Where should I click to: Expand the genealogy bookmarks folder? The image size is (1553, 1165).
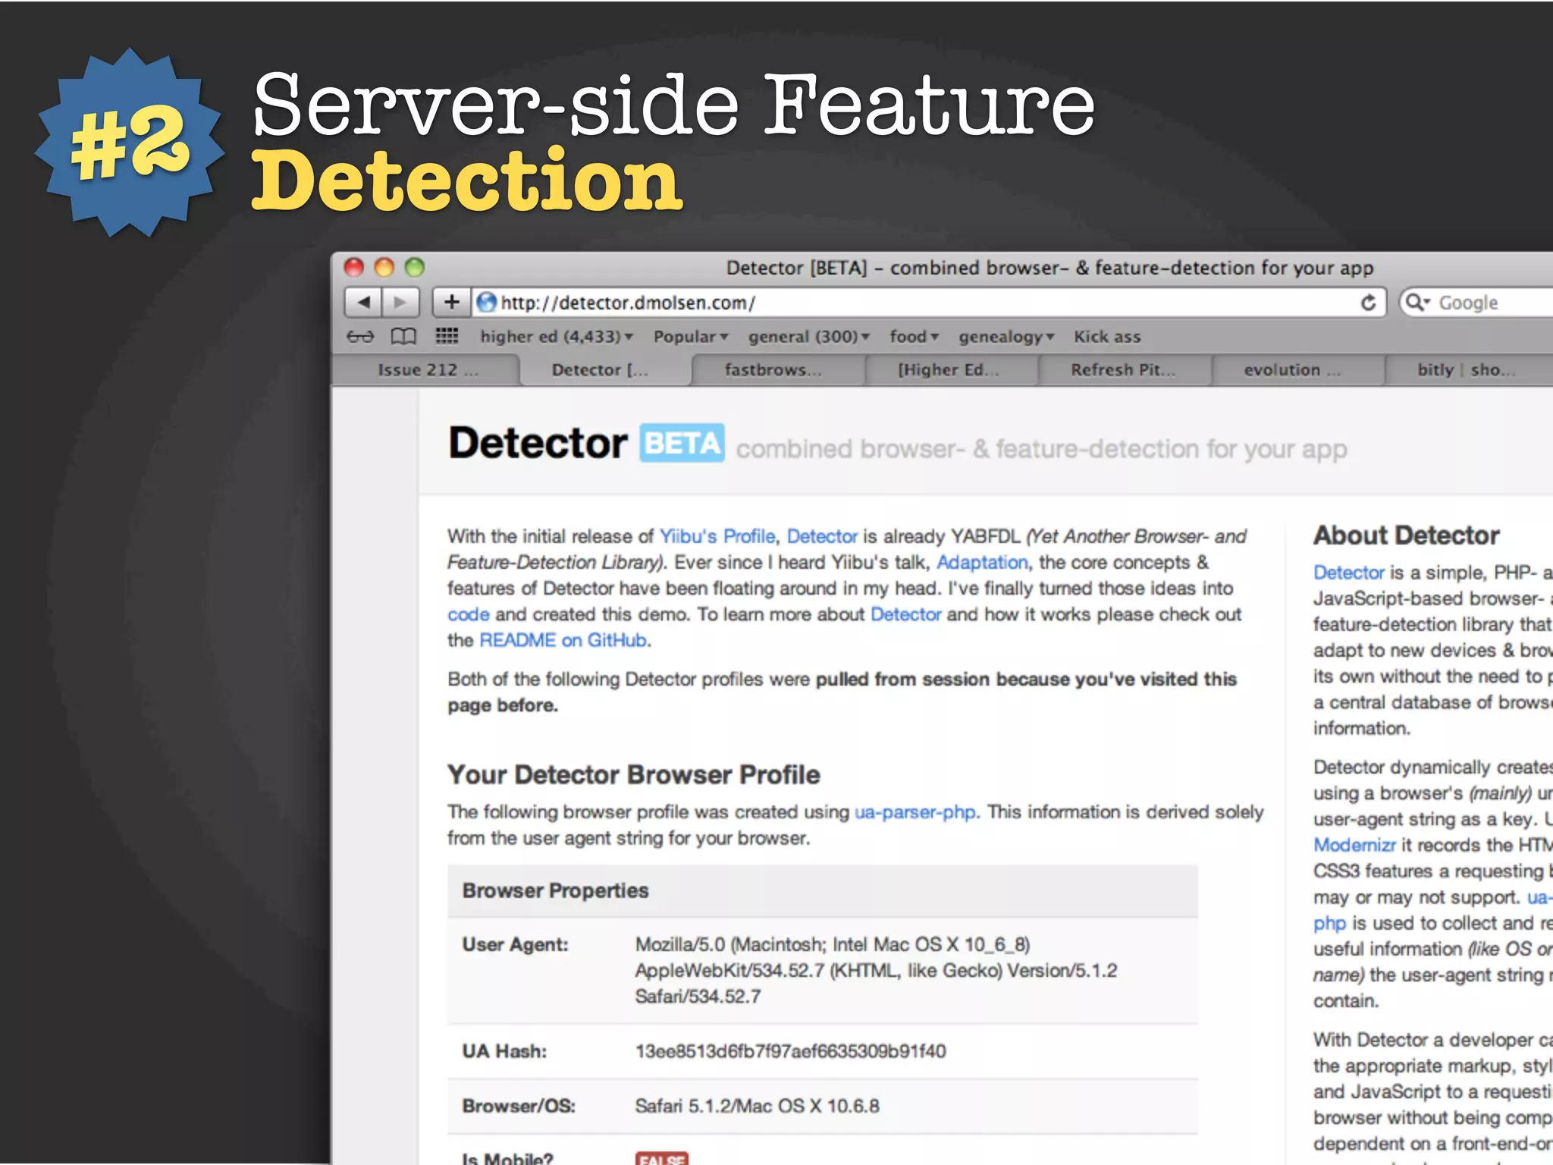tap(1006, 336)
